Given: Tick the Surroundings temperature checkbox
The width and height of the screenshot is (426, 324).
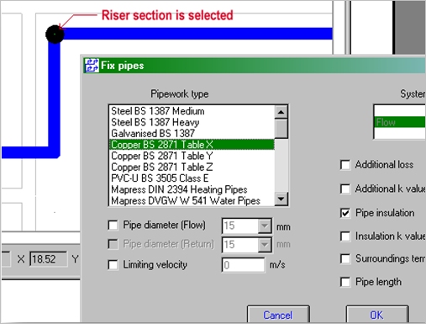Looking at the screenshot, I should (x=345, y=258).
